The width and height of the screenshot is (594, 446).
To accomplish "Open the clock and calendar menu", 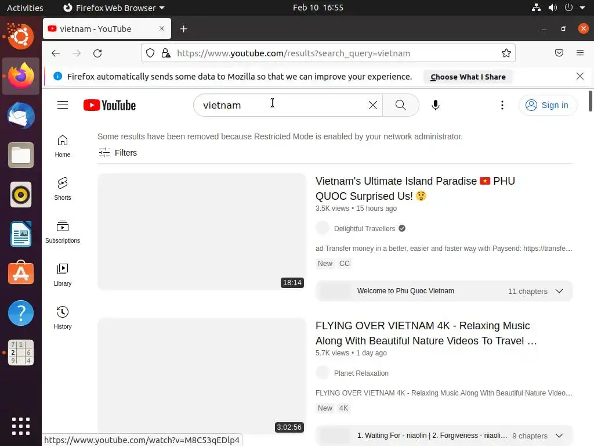I will pyautogui.click(x=318, y=8).
